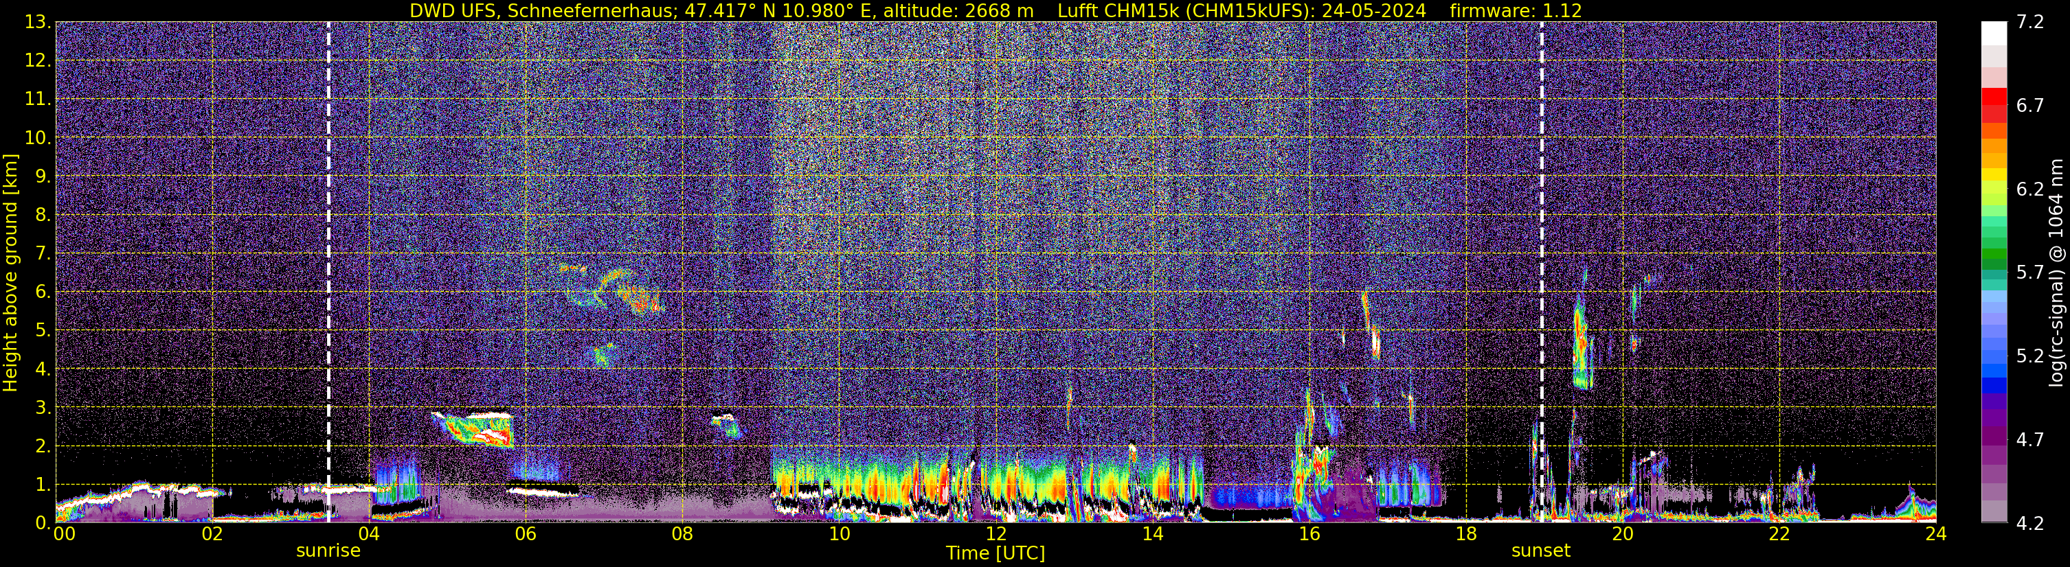The image size is (2070, 567).
Task: Click the '02' tick label on the time axis
Action: click(x=212, y=534)
